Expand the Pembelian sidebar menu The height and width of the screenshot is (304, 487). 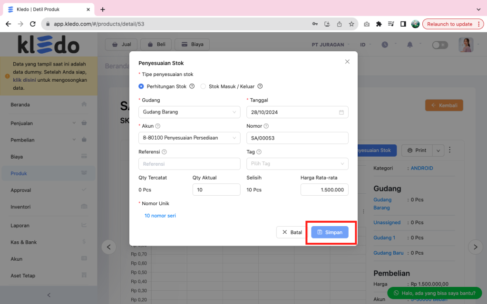coord(49,140)
